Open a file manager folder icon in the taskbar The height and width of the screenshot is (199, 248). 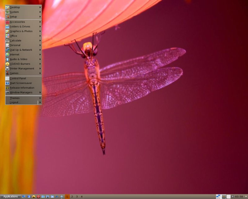click(43, 196)
